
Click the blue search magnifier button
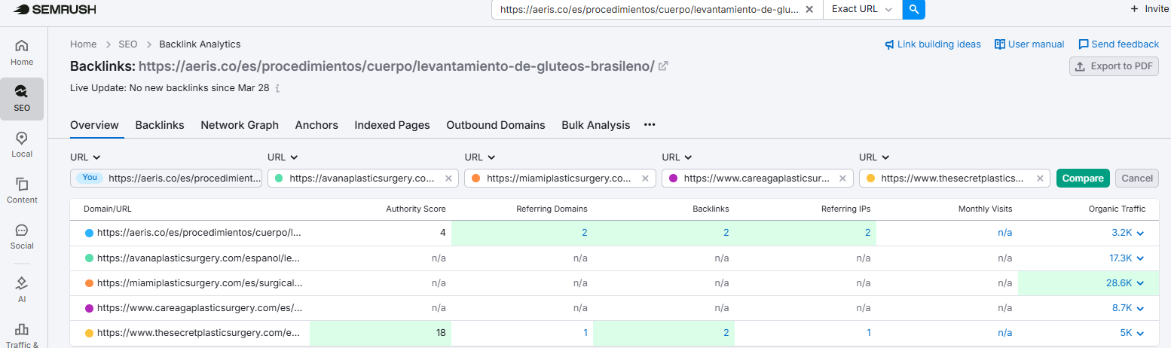click(x=913, y=9)
